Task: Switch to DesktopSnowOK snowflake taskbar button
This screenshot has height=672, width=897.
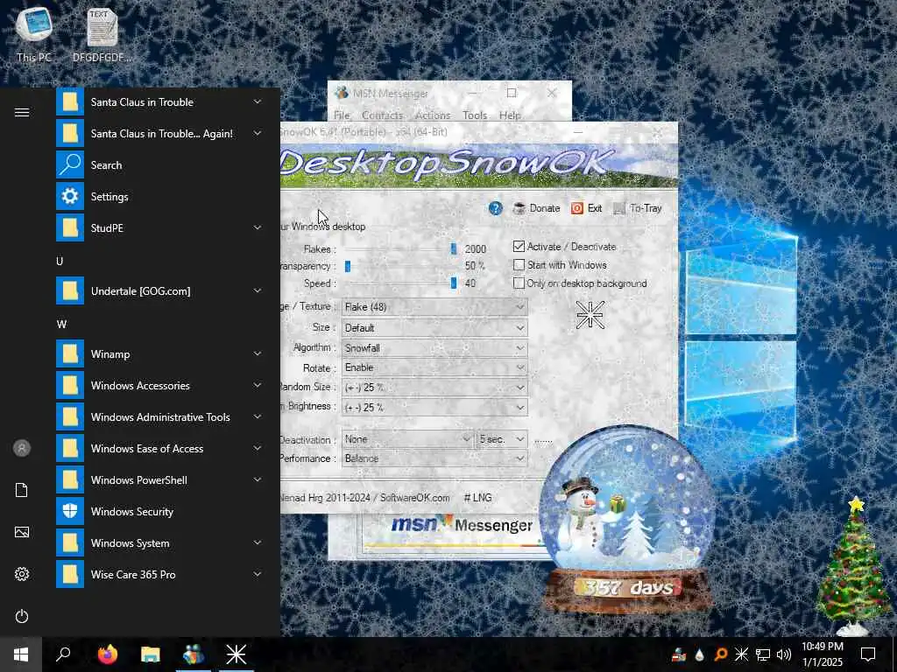Action: point(236,654)
